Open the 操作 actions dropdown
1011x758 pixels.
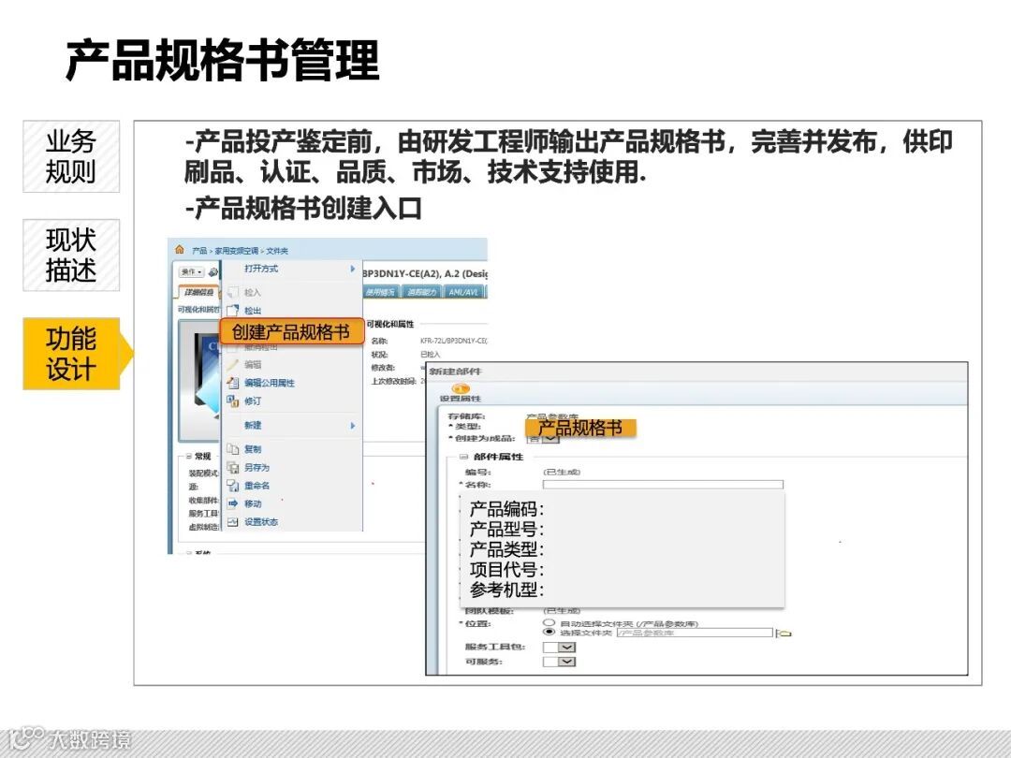192,272
